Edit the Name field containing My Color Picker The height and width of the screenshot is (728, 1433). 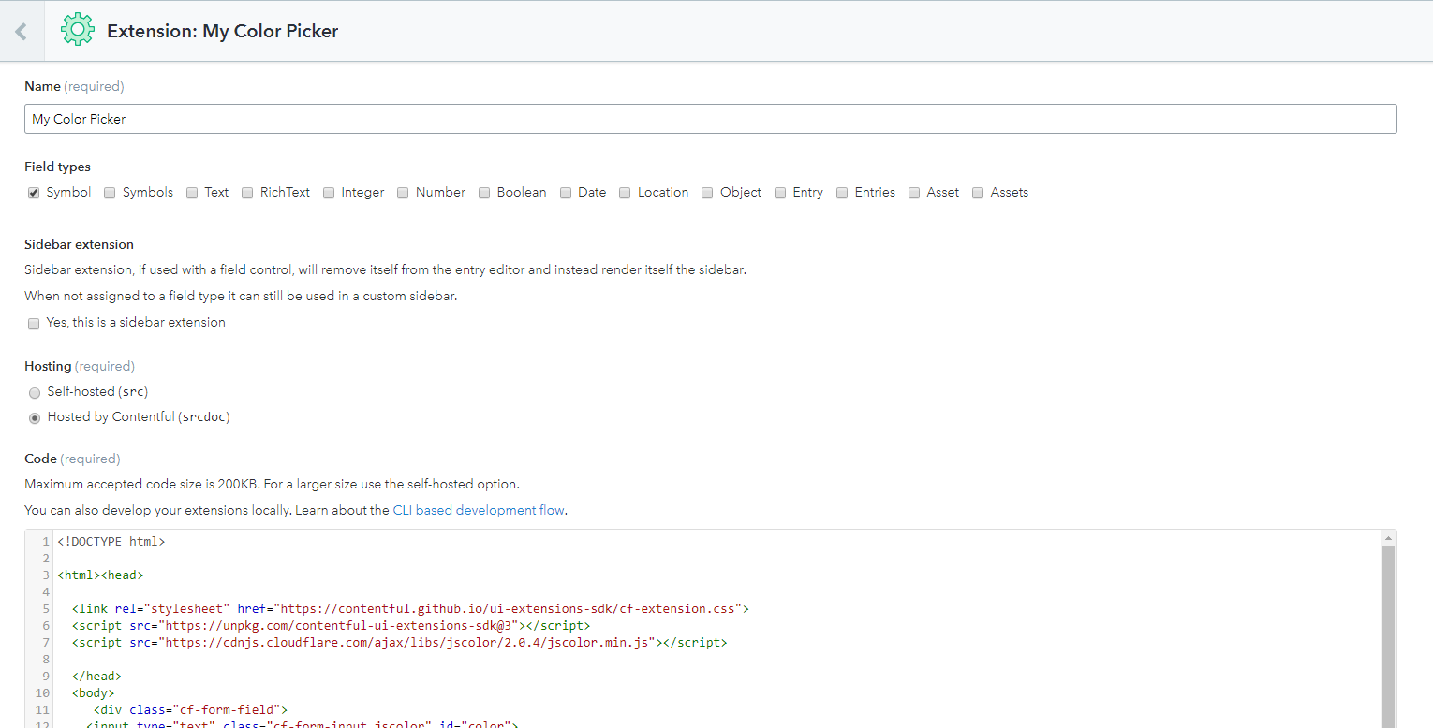710,119
